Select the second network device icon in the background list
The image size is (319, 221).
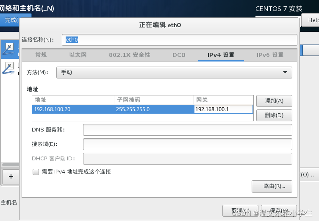pyautogui.click(x=8, y=68)
